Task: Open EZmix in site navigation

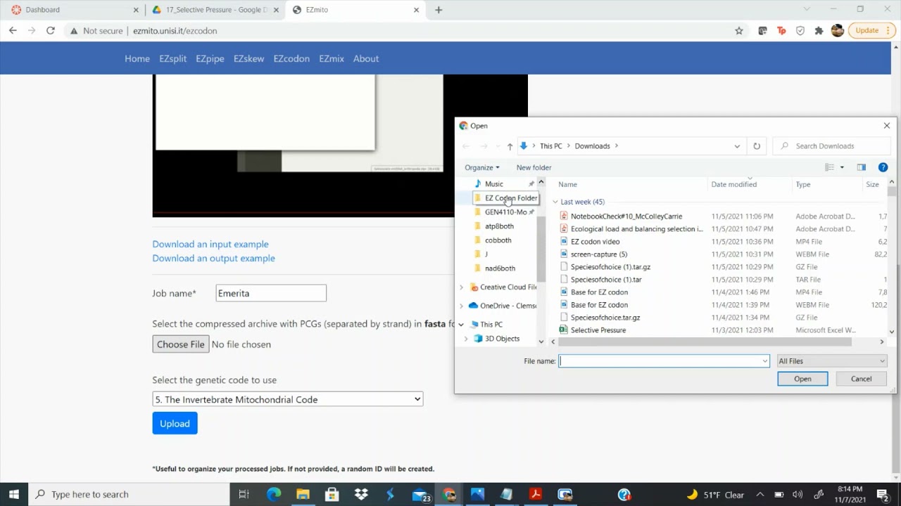Action: (332, 58)
